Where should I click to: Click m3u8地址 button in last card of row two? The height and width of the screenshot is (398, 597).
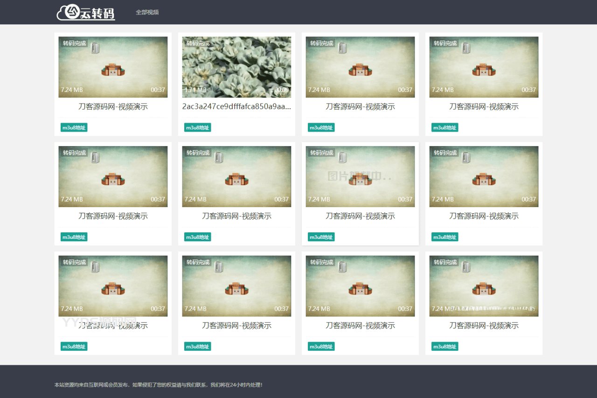(x=445, y=237)
